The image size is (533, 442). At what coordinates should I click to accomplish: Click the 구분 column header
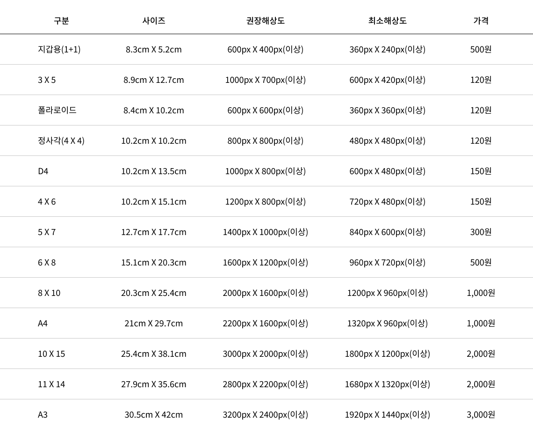coord(61,21)
